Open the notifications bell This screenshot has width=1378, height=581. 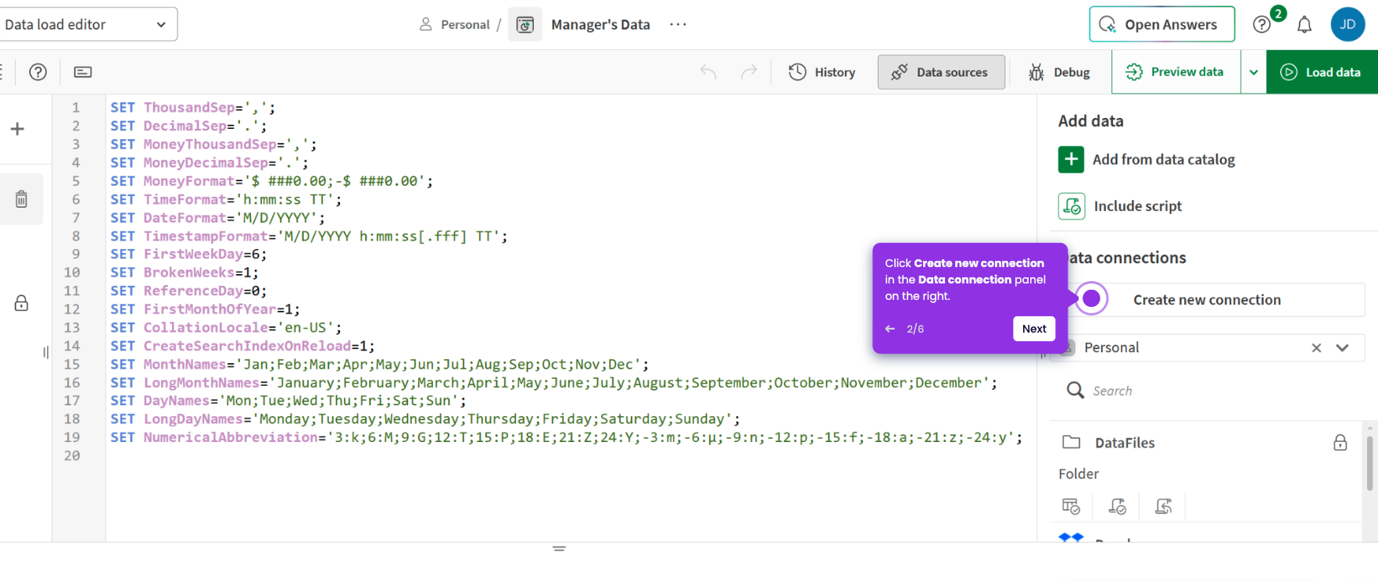[1305, 24]
